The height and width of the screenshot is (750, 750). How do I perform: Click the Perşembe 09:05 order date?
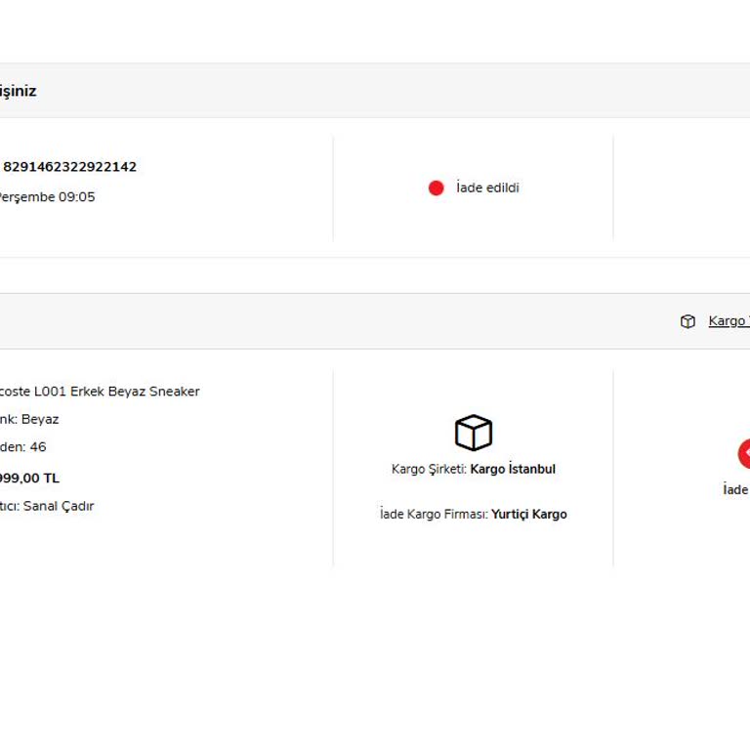(x=46, y=197)
